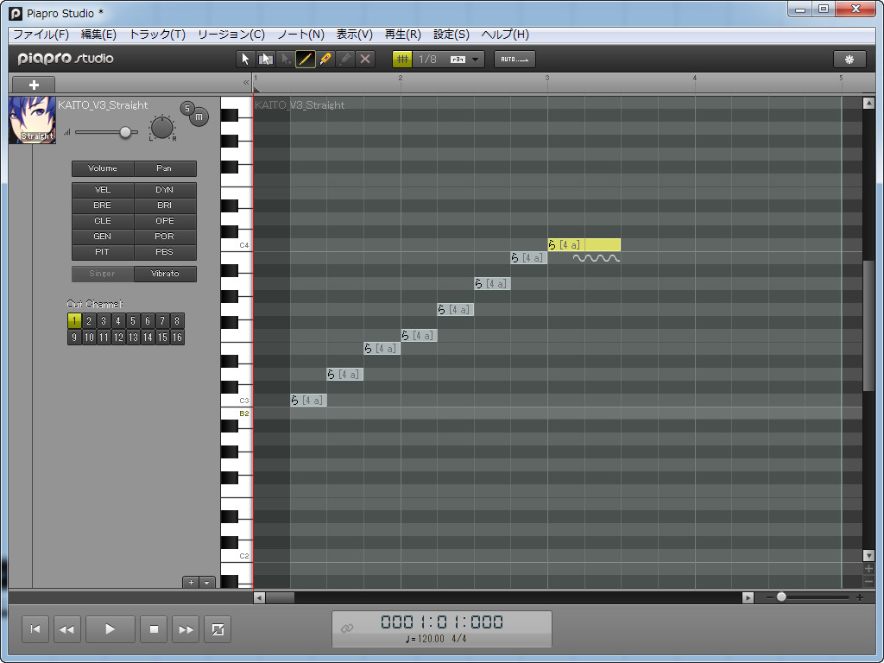Expand the VEL parameter lane
Image resolution: width=884 pixels, height=663 pixels.
(x=103, y=190)
